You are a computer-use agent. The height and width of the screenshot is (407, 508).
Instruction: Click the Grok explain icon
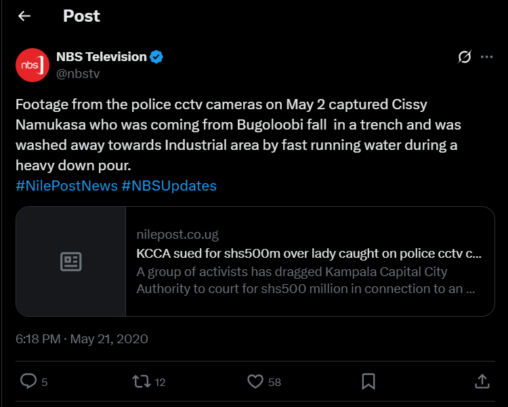[465, 57]
